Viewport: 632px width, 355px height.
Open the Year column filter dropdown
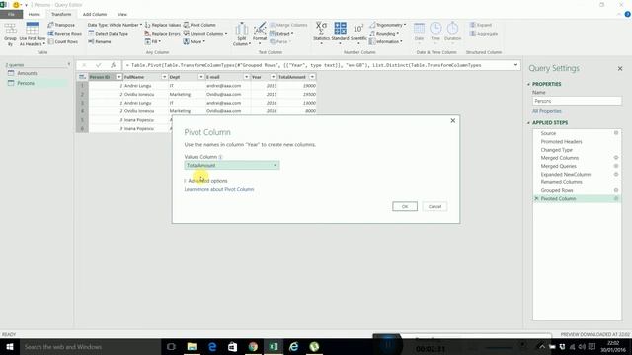point(273,77)
